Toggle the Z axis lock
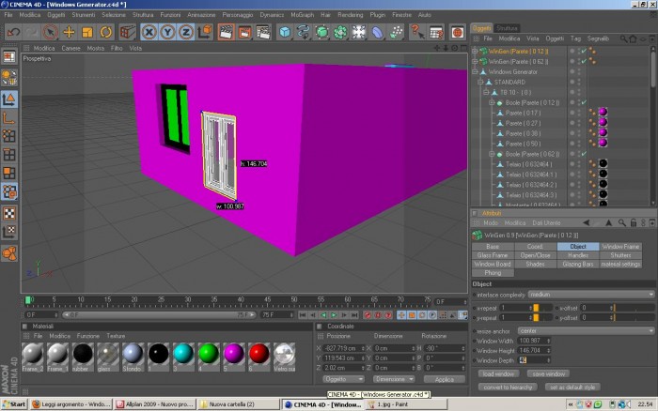Screen dimensions: 658x411 click(186, 32)
